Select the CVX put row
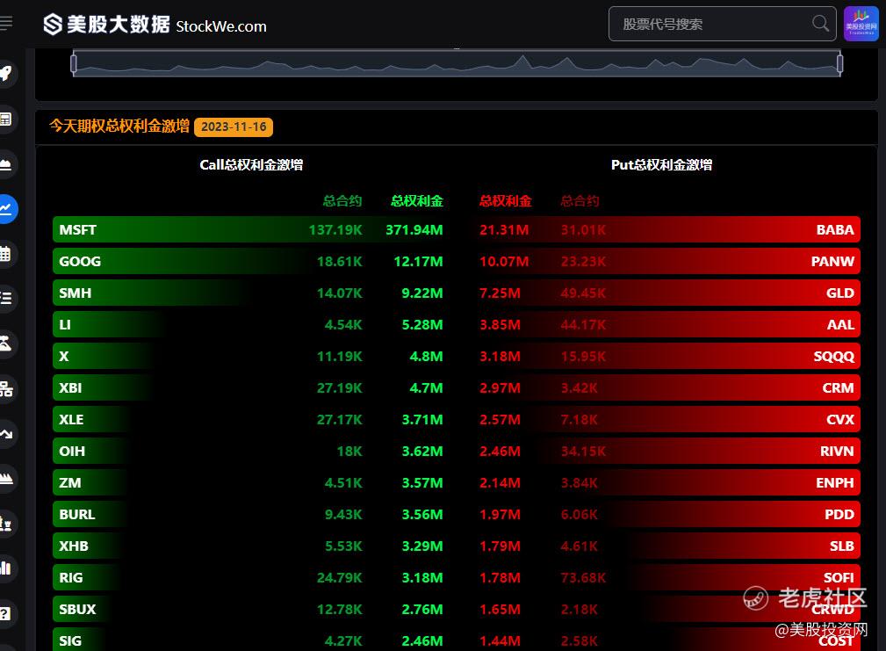The width and height of the screenshot is (886, 651). click(x=668, y=419)
